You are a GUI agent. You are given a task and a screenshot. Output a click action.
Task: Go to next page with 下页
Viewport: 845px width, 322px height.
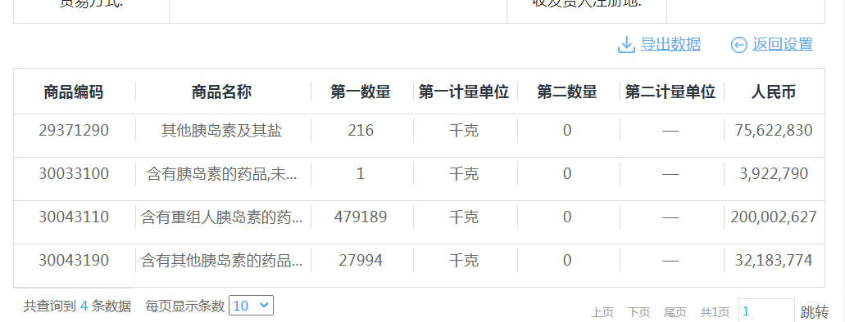pos(638,312)
